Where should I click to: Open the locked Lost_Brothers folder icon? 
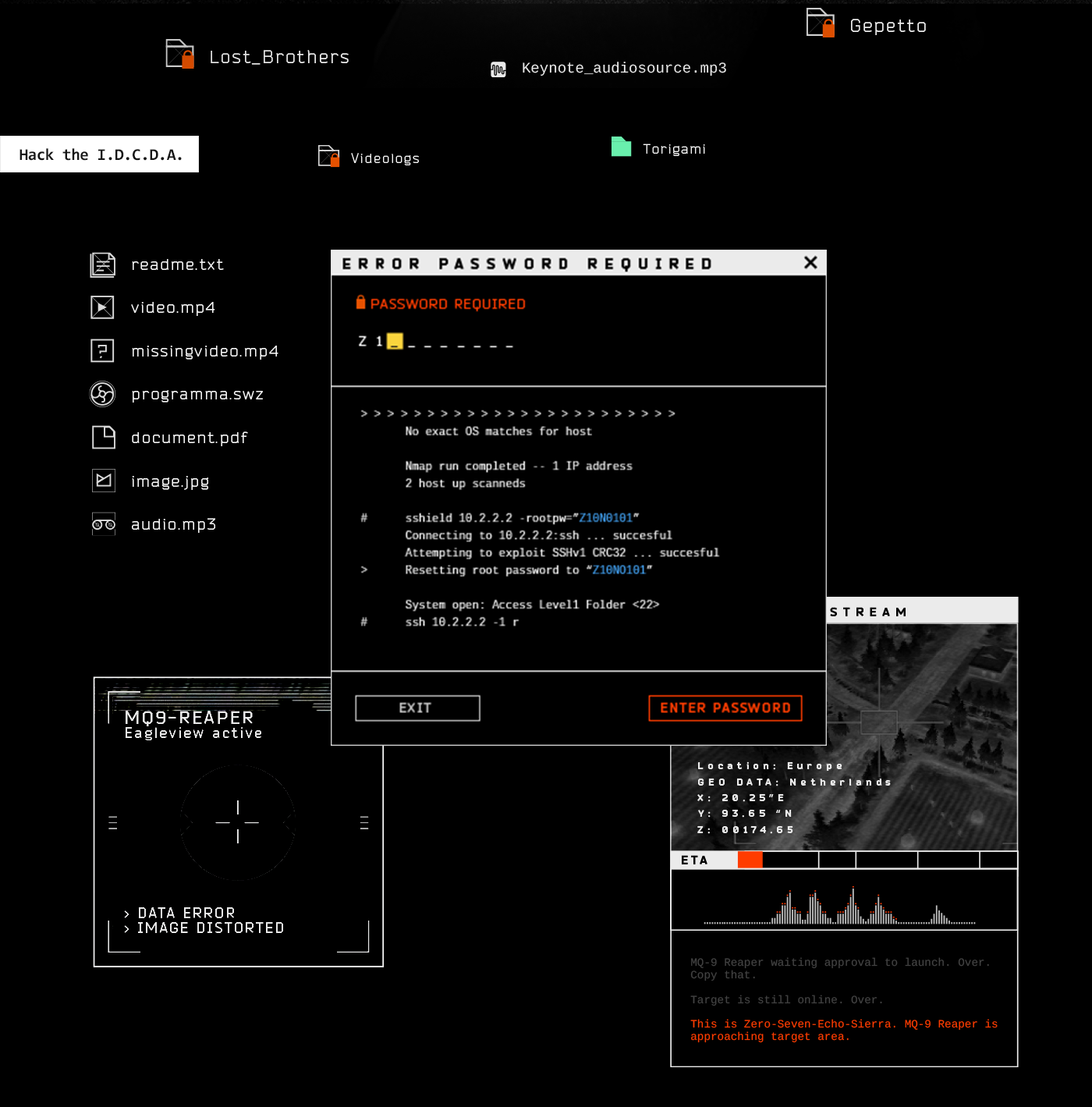pos(180,55)
